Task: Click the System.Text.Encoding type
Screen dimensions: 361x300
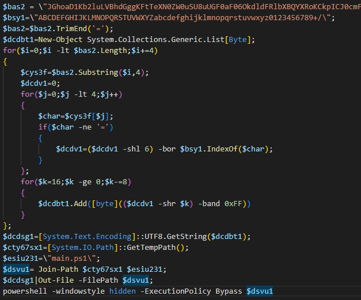Action: point(88,237)
